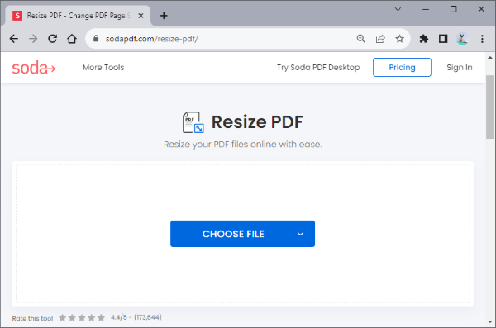Bookmark this page with the star
The image size is (496, 328).
tap(400, 39)
